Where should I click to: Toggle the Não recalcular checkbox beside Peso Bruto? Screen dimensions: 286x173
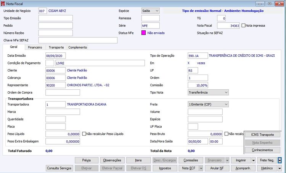click(x=227, y=134)
